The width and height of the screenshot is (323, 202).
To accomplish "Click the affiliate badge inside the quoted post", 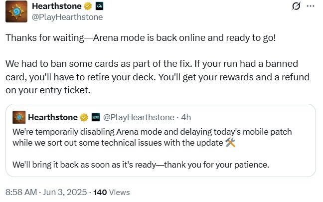I will pyautogui.click(x=96, y=117).
